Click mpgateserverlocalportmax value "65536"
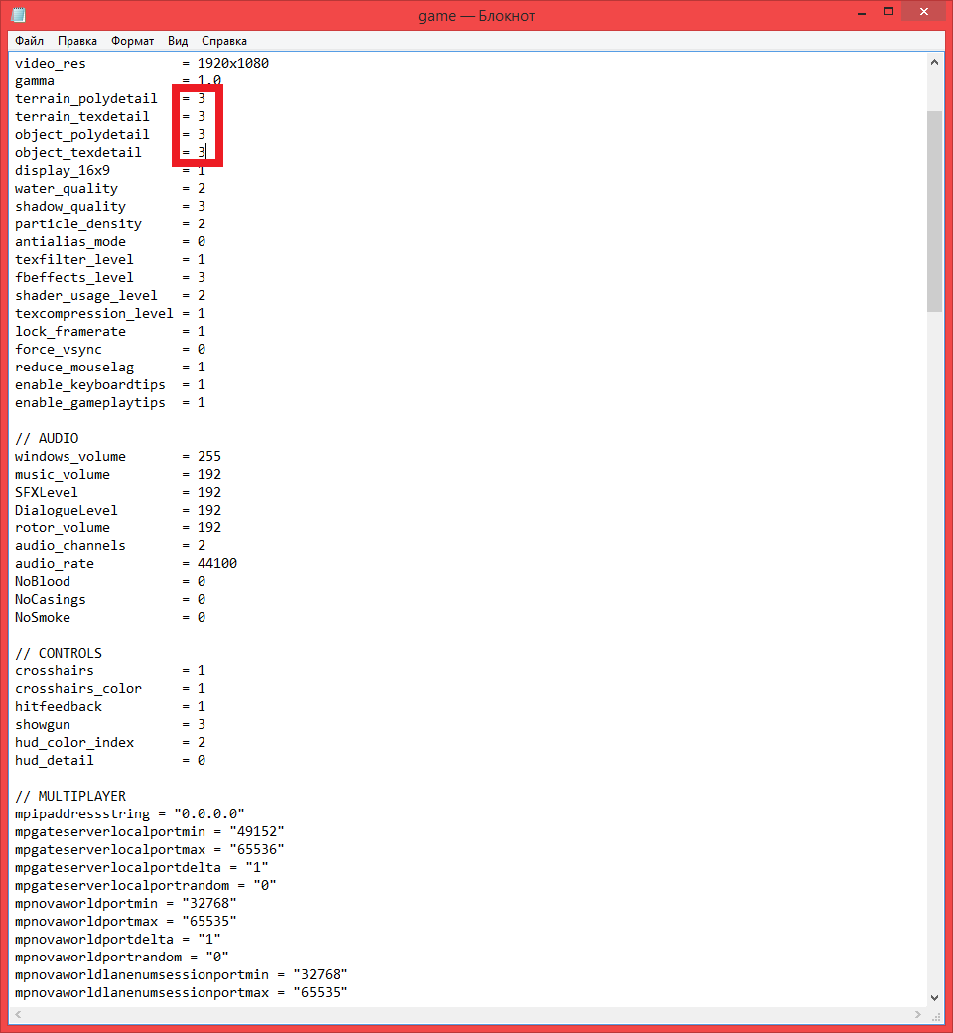953x1033 pixels. [257, 849]
